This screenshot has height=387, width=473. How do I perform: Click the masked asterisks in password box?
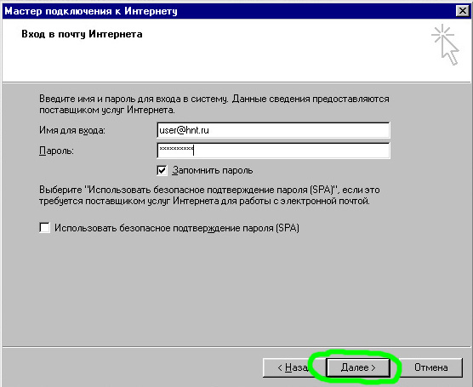click(176, 149)
